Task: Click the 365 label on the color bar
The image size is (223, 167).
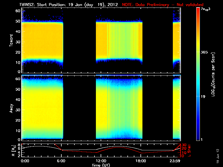Action: [204, 52]
